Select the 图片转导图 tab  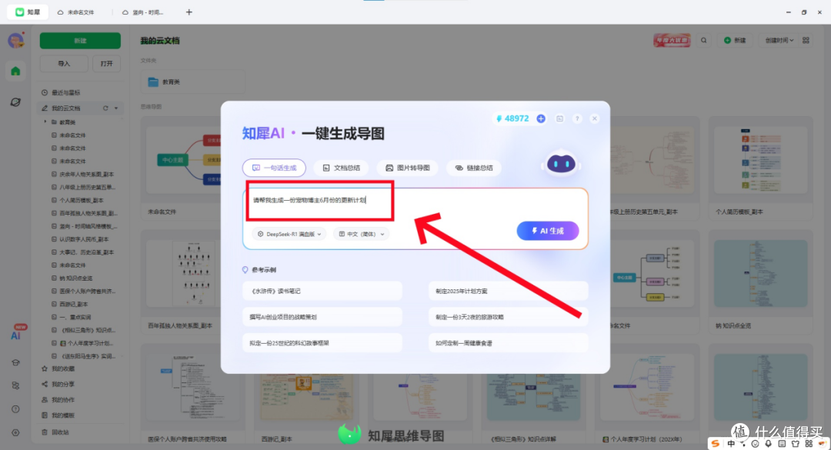tap(407, 168)
